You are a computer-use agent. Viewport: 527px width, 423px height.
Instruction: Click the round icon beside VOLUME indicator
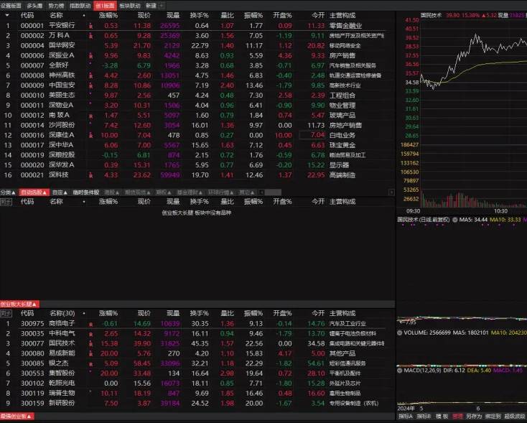[x=400, y=333]
